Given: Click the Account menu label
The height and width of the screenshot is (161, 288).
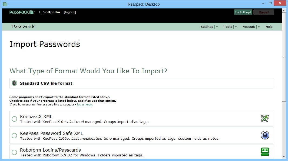Looking at the screenshot, I should 249,27.
